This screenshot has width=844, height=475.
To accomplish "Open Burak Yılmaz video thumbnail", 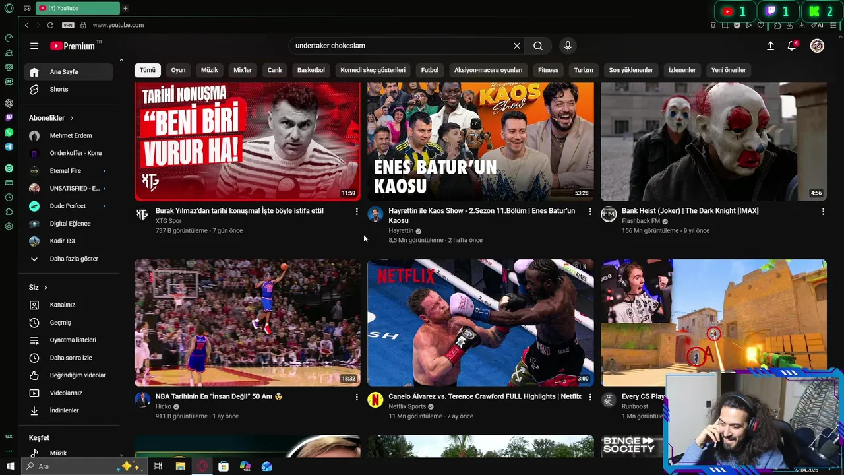I will [247, 141].
